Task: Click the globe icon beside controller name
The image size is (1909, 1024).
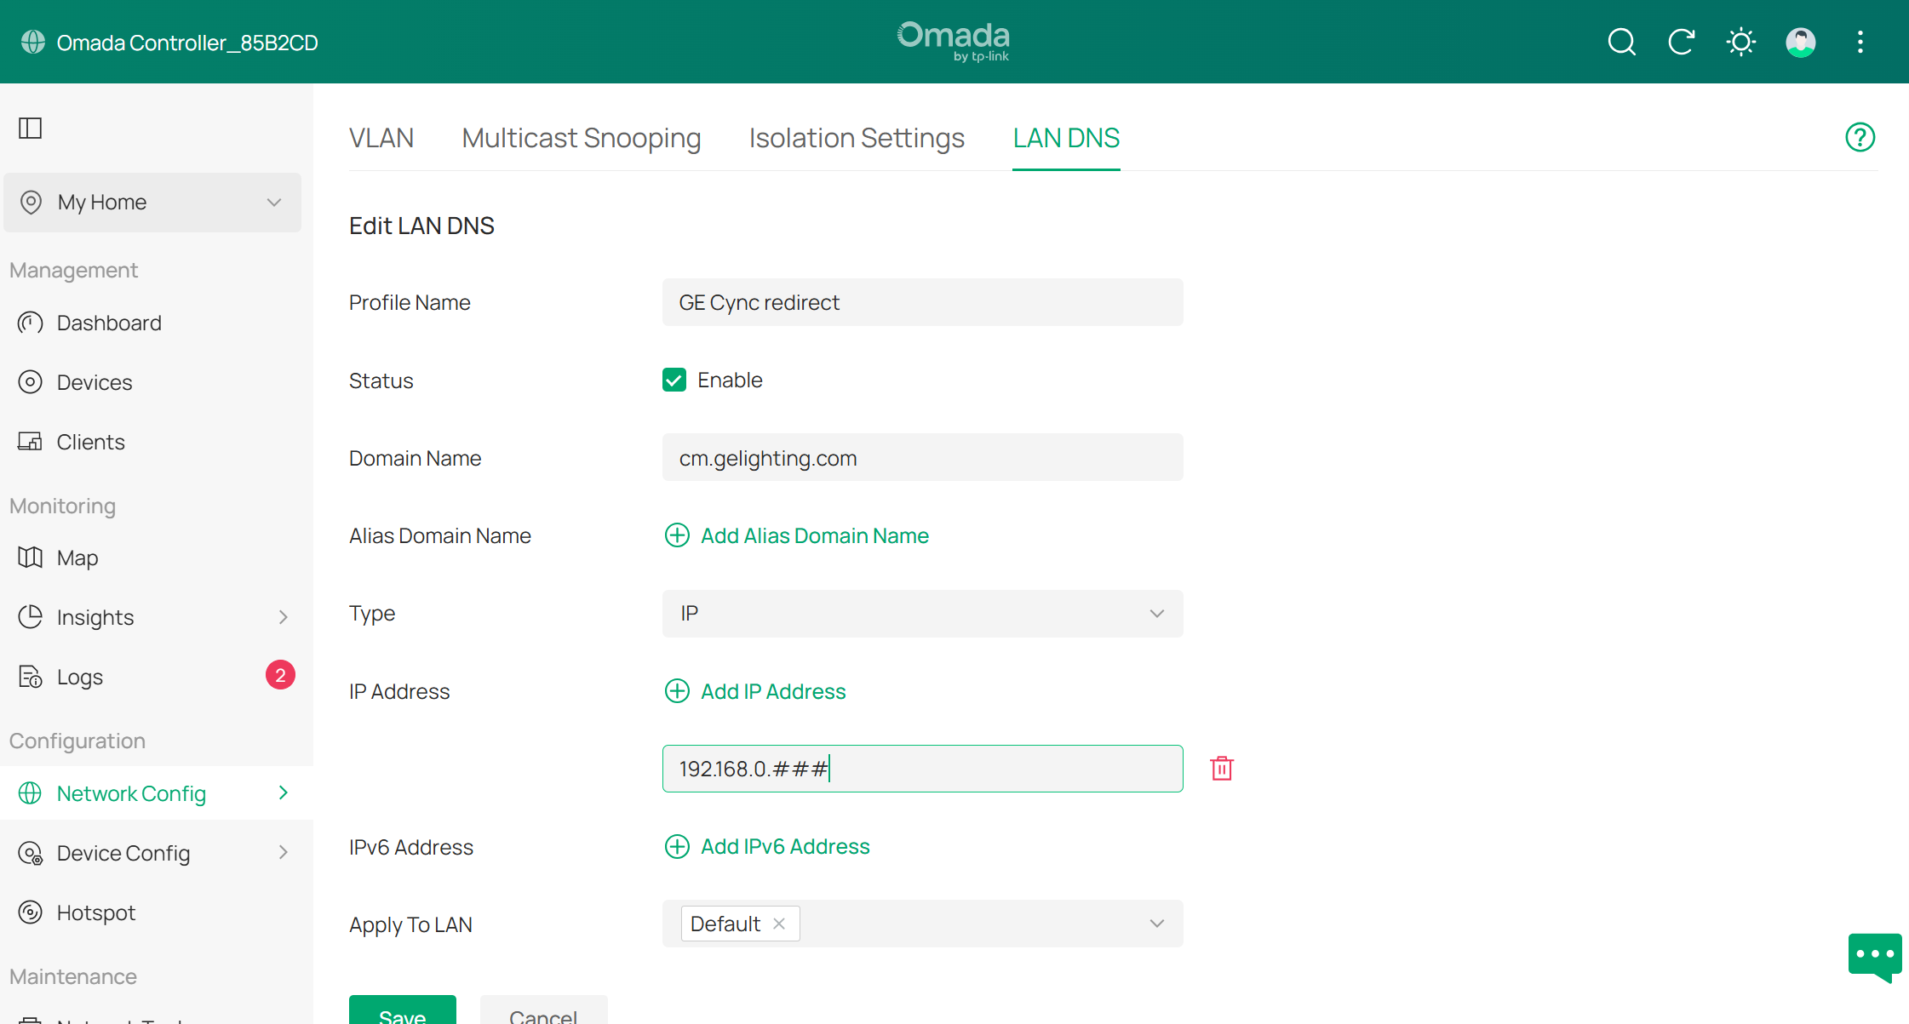Action: [33, 42]
